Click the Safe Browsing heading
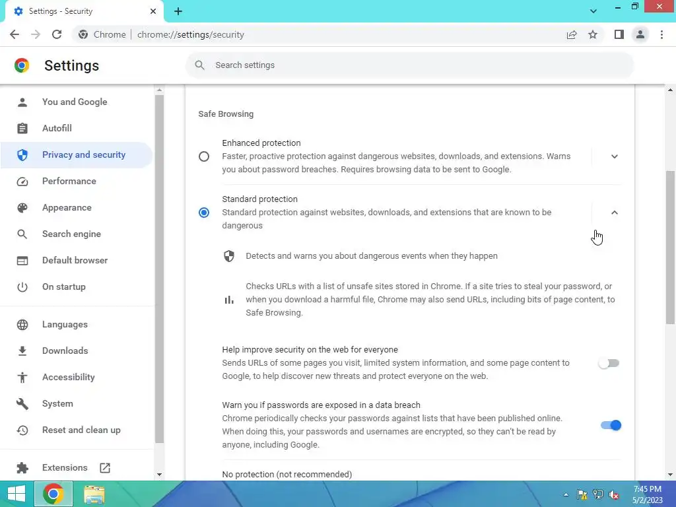 click(x=226, y=114)
